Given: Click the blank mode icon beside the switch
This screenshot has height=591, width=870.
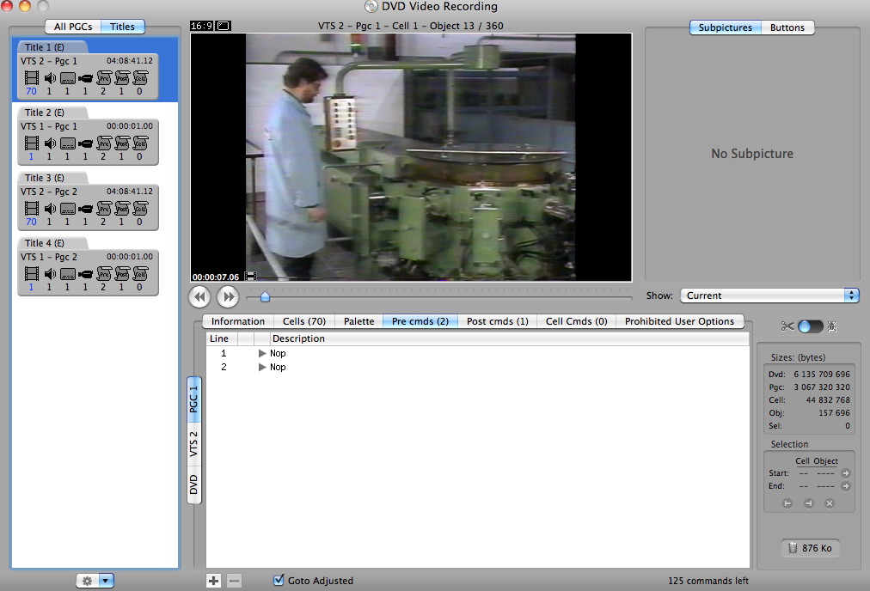Looking at the screenshot, I should click(x=832, y=326).
